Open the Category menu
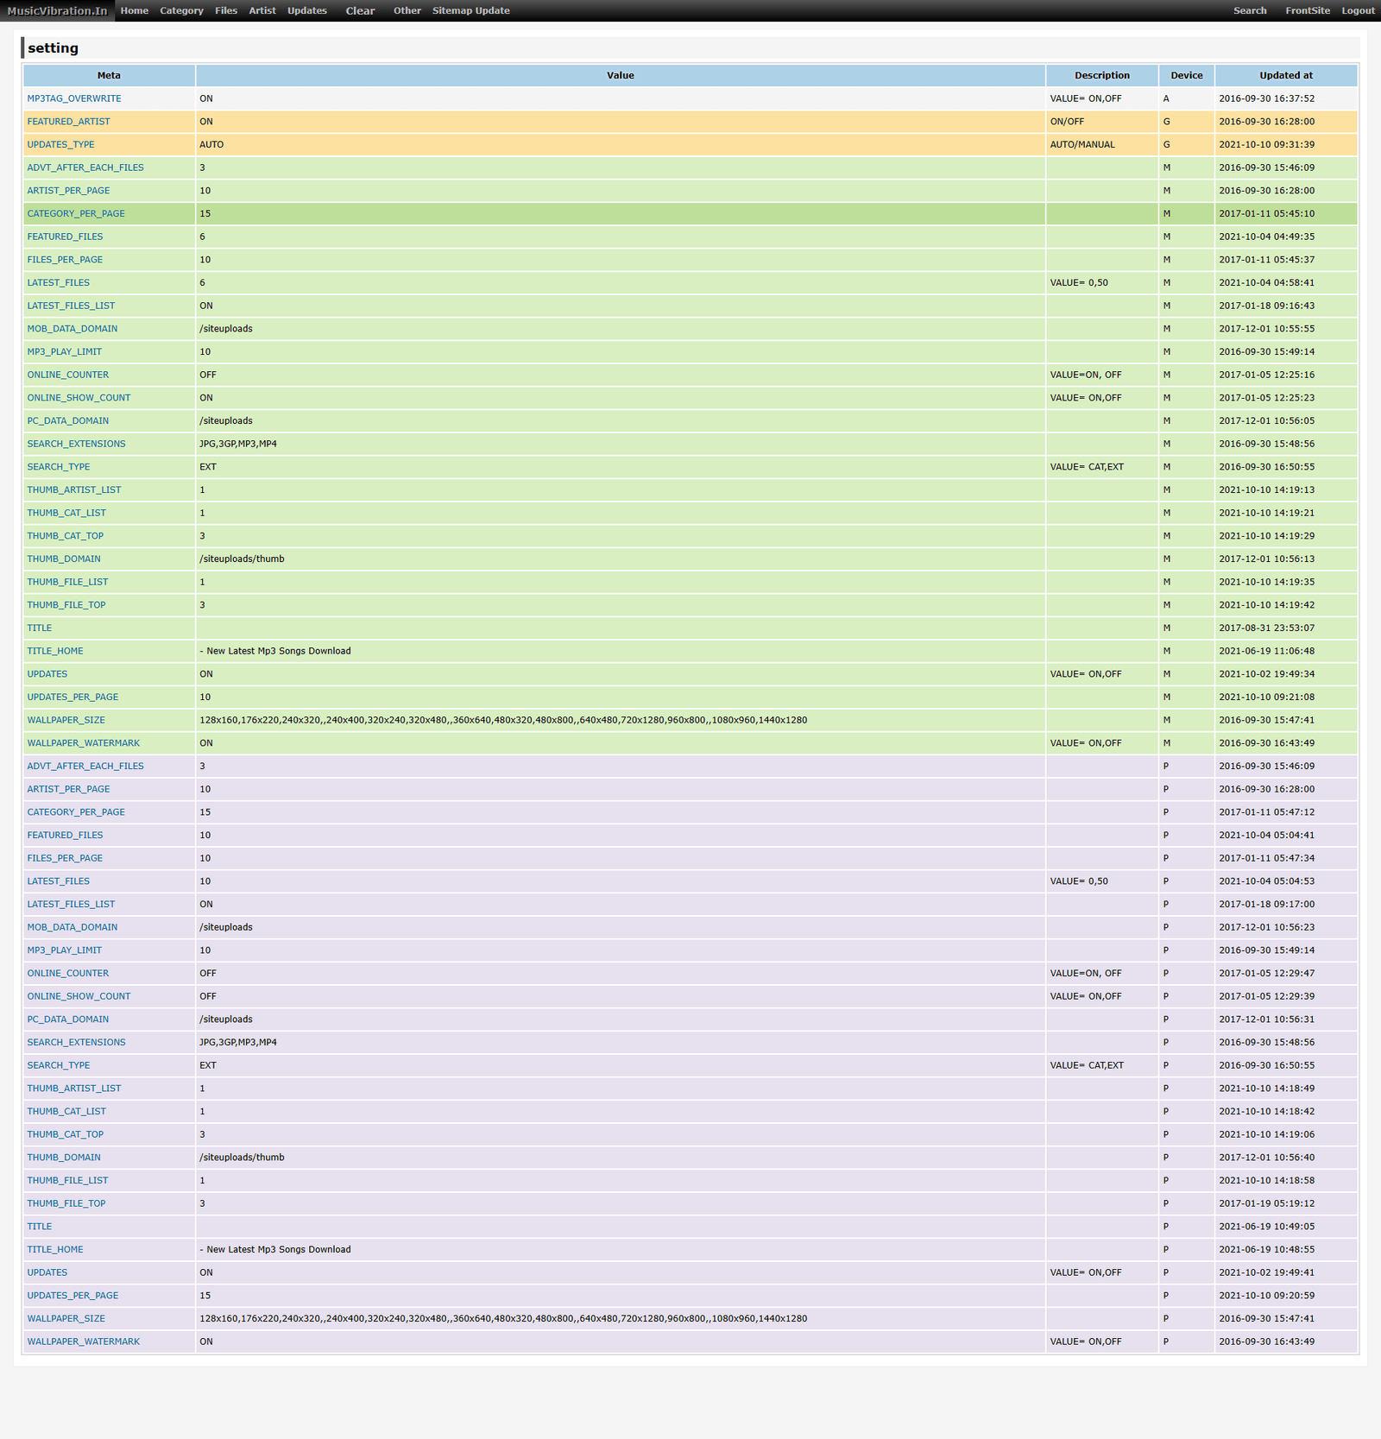1381x1439 pixels. pyautogui.click(x=181, y=11)
